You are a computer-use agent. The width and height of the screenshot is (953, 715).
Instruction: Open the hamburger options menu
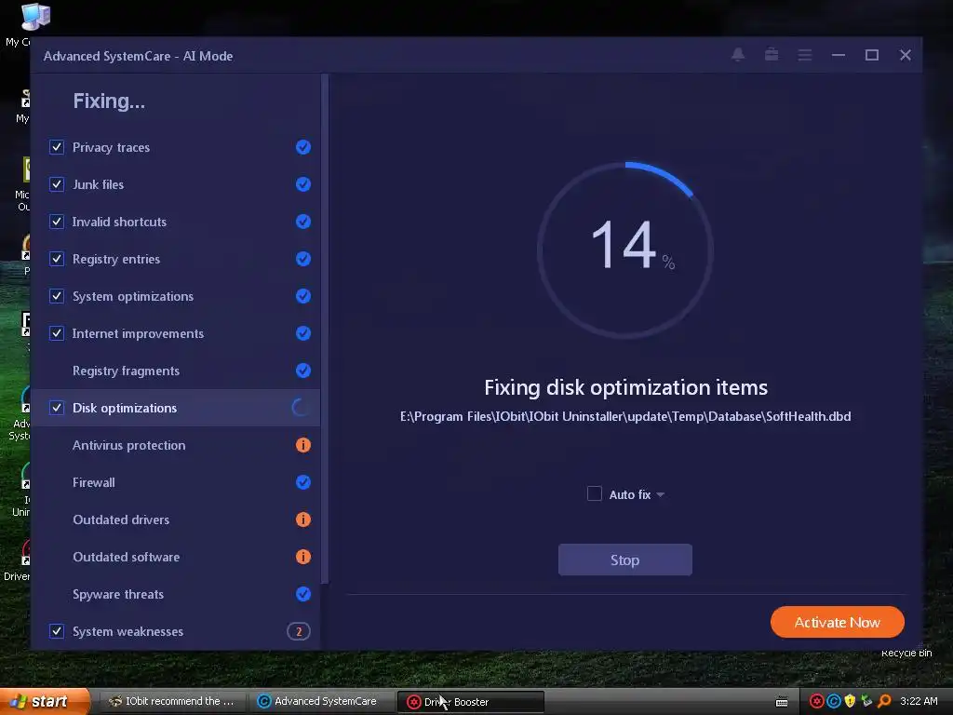(x=805, y=55)
